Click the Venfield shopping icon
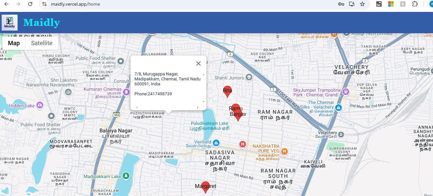The height and width of the screenshot is (196, 433). tap(216, 143)
